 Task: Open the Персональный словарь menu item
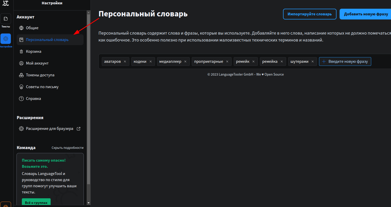click(x=50, y=40)
